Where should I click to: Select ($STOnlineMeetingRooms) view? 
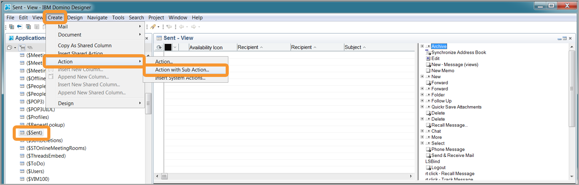click(56, 148)
